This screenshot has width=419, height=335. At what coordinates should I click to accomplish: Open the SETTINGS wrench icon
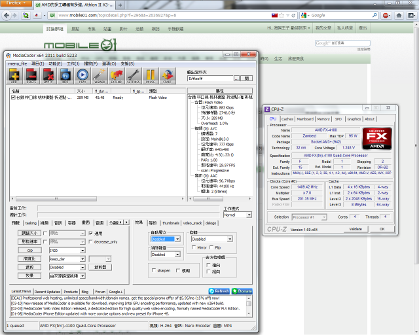134,76
